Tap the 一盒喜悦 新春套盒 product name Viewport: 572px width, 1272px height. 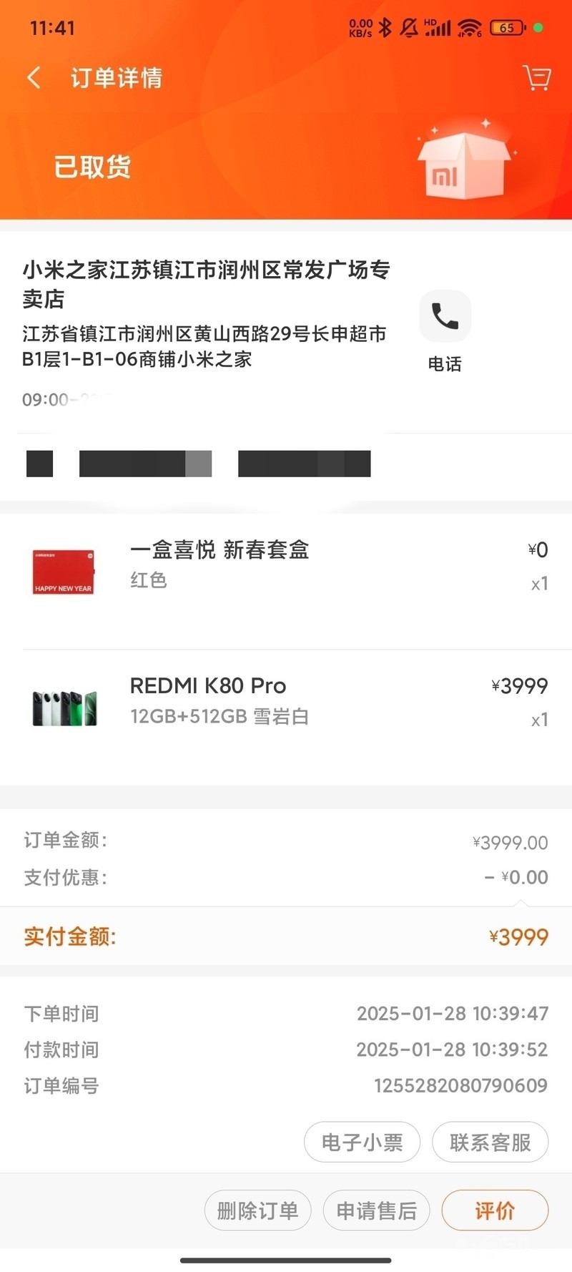pos(220,549)
